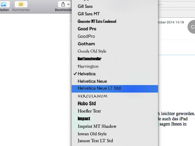Viewport: 195px width, 146px height.
Task: Add a note with Kommentar icon
Action: coord(21,4)
